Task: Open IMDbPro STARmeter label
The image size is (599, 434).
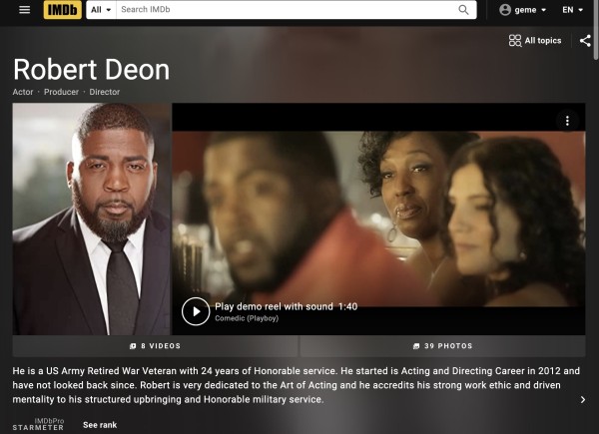Action: coord(38,424)
